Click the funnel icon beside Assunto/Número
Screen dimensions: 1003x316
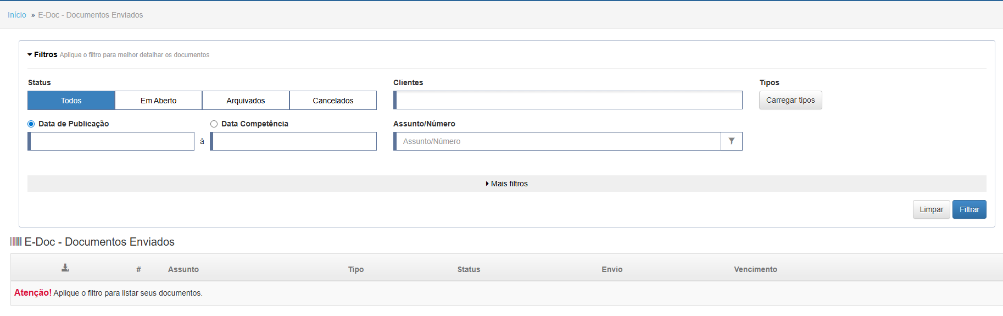click(x=732, y=141)
